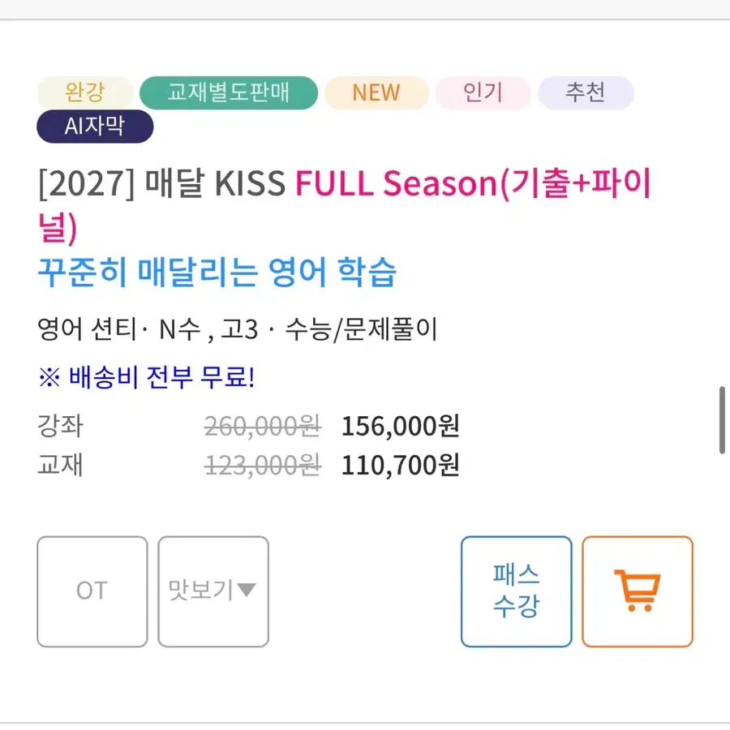This screenshot has height=730, width=730.
Task: Click the AI자막 dark badge
Action: pyautogui.click(x=95, y=127)
